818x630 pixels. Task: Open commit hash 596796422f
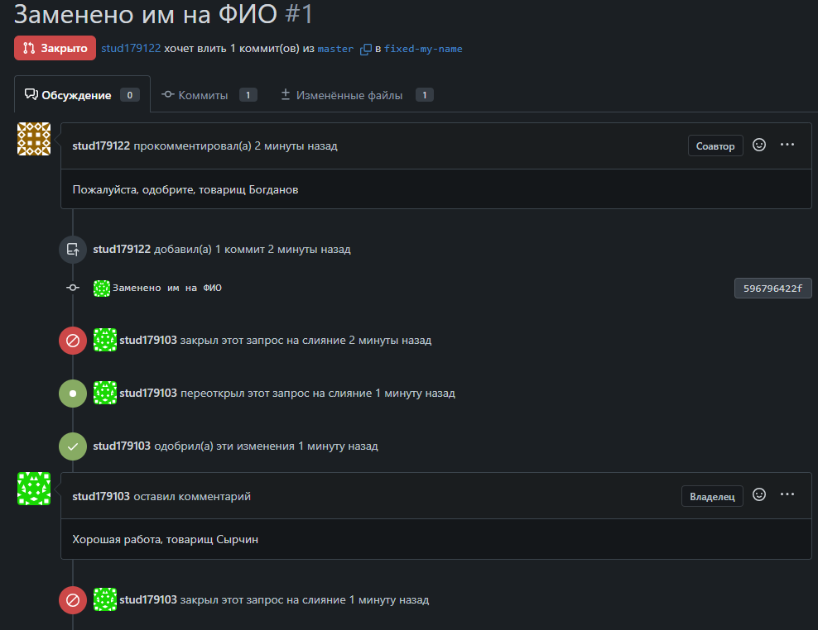click(772, 289)
